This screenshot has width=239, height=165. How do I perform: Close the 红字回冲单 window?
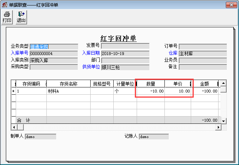click(x=231, y=5)
